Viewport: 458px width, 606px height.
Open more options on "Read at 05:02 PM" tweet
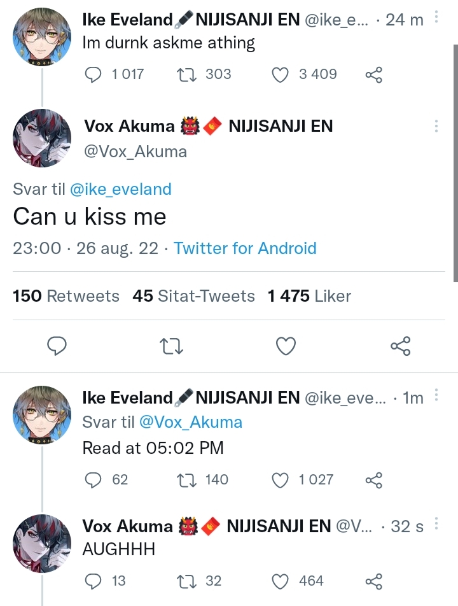436,396
